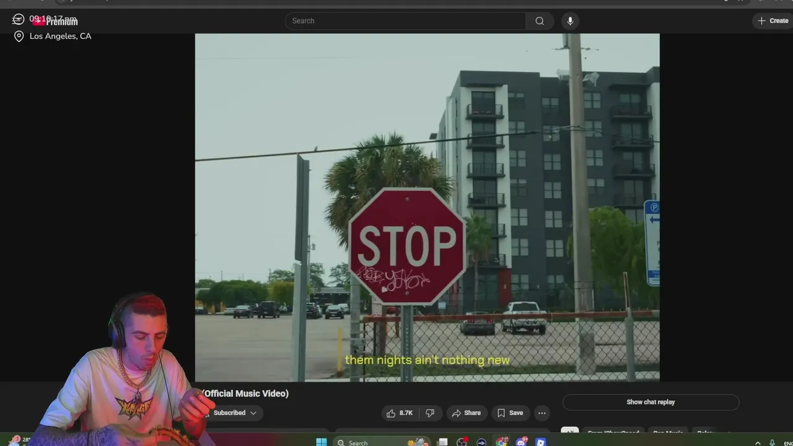793x446 pixels.
Task: Open Discord from the taskbar
Action: coord(521,442)
